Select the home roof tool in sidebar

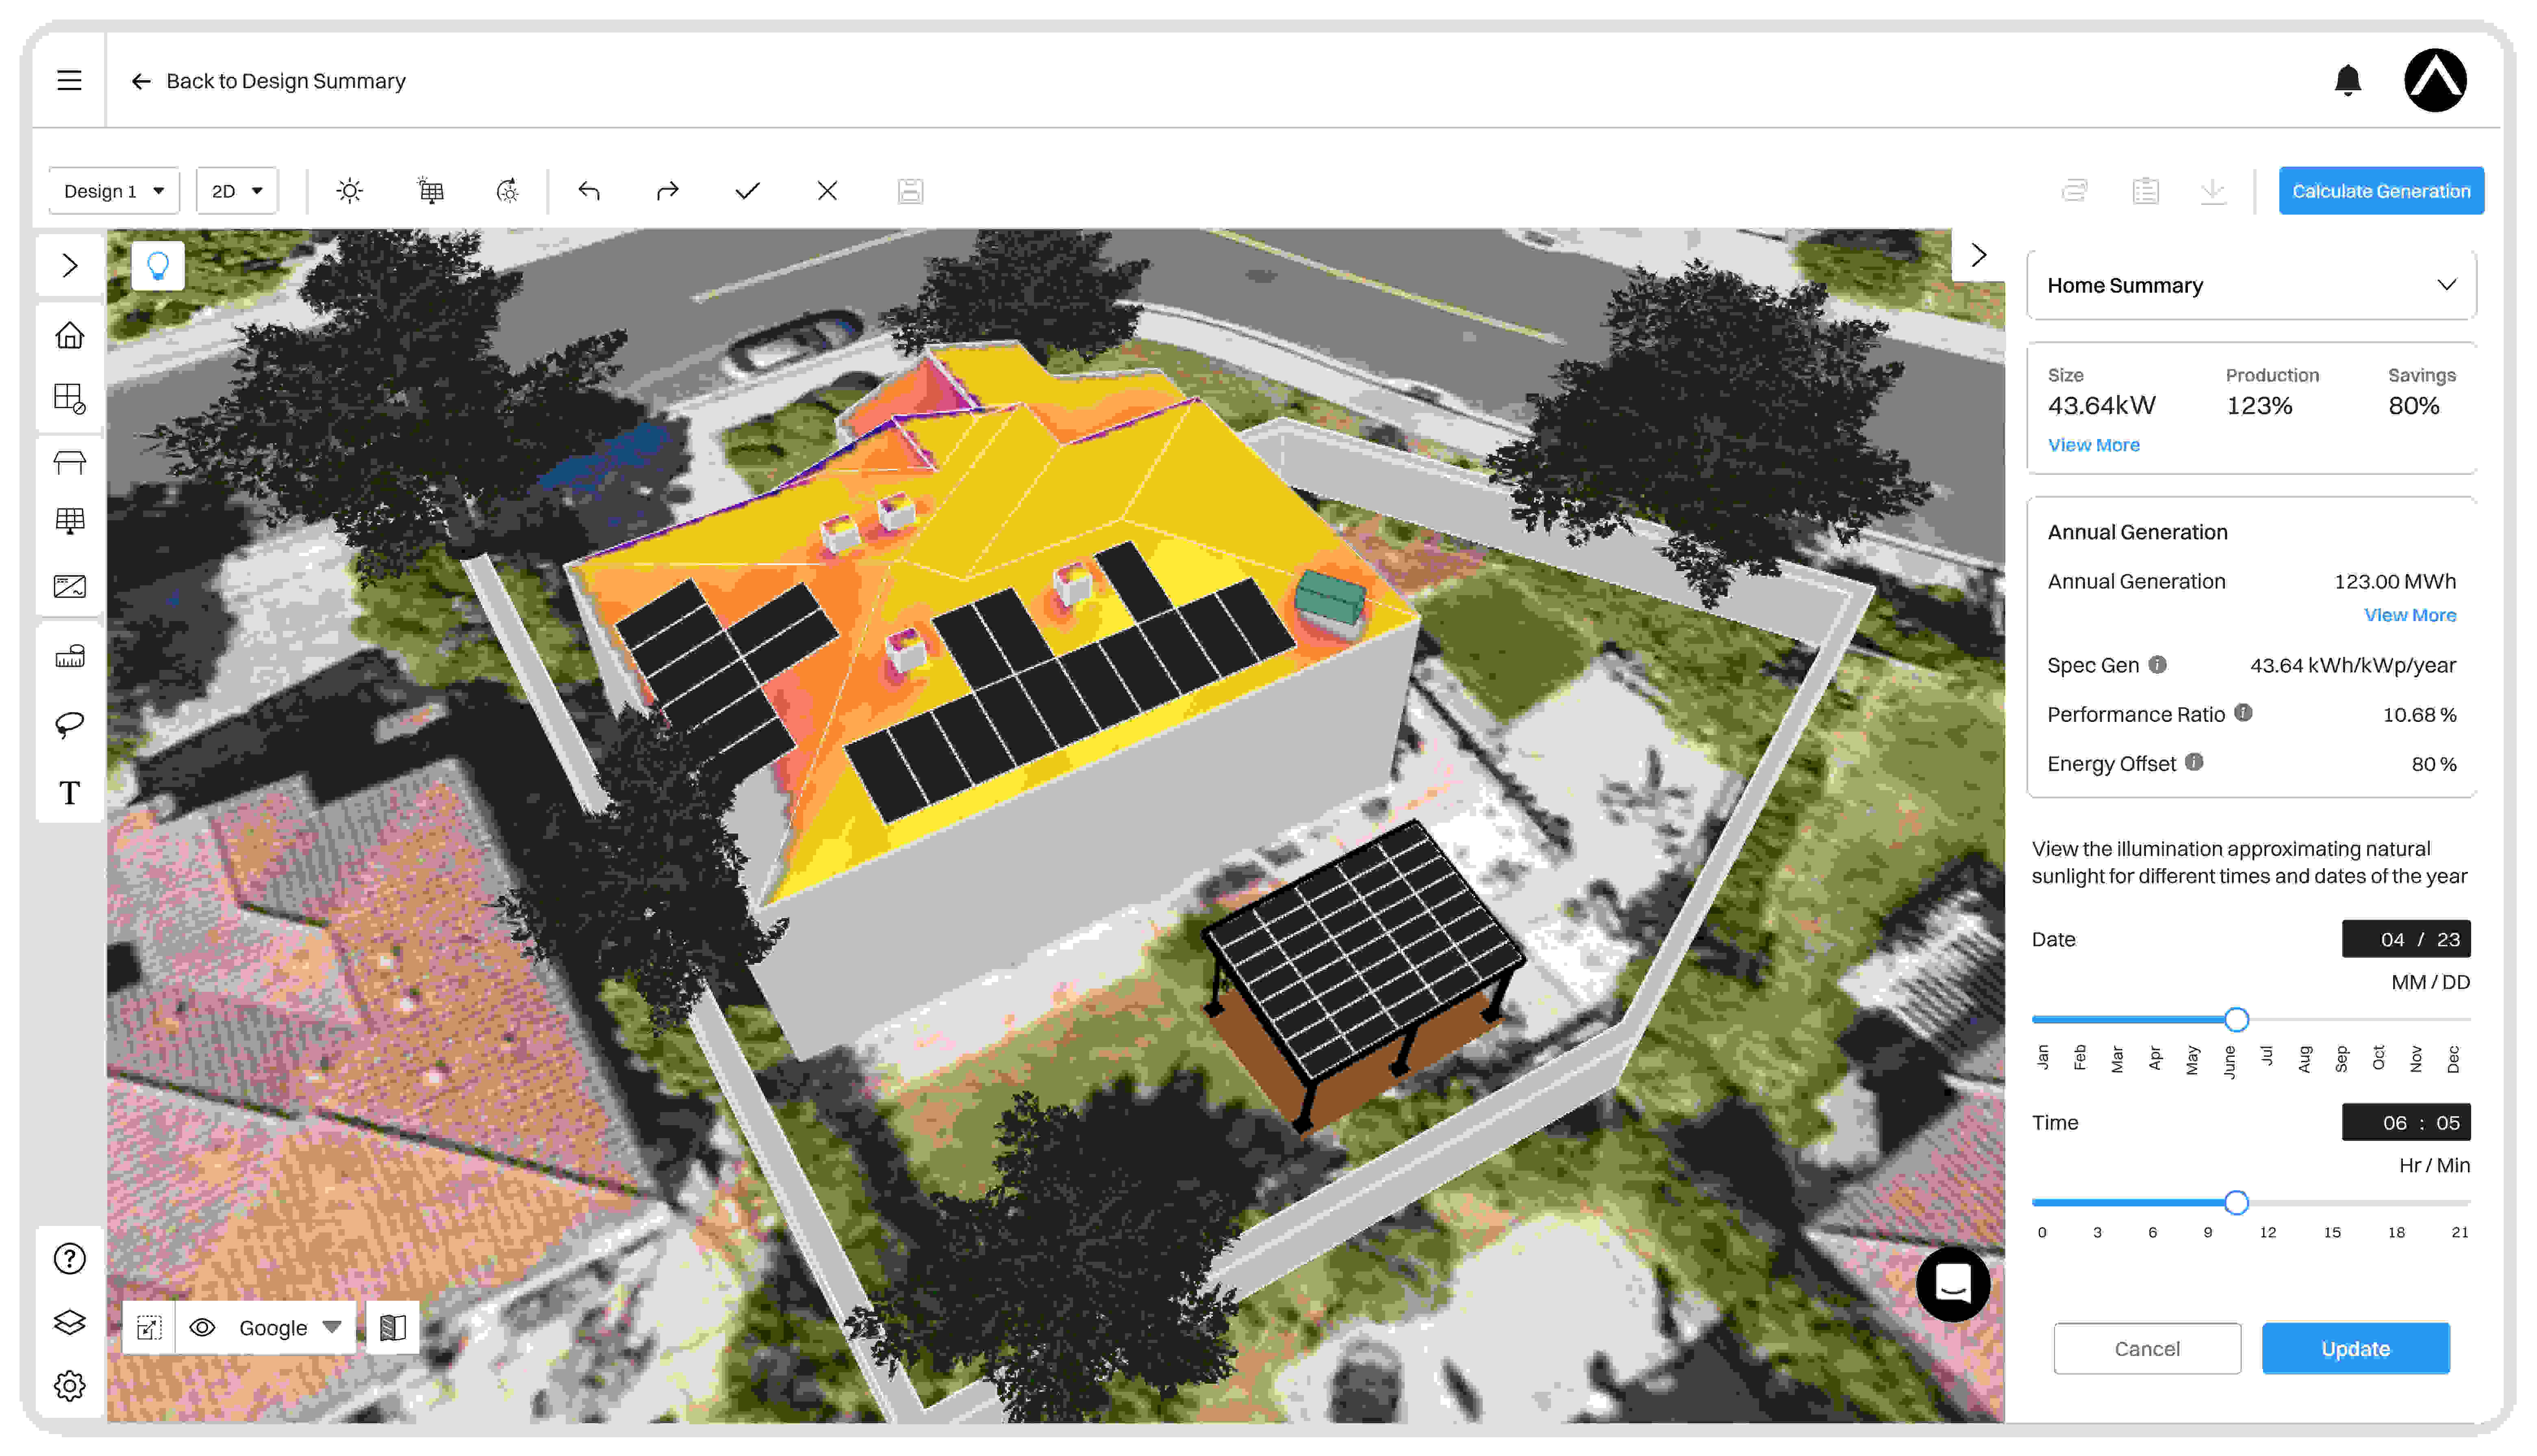(x=69, y=335)
